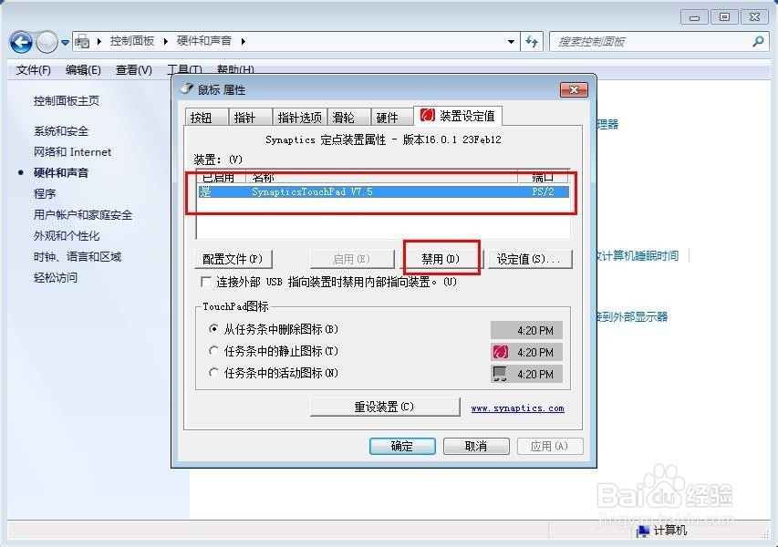778x547 pixels.
Task: Click the 配置文件(P) button
Action: click(233, 259)
